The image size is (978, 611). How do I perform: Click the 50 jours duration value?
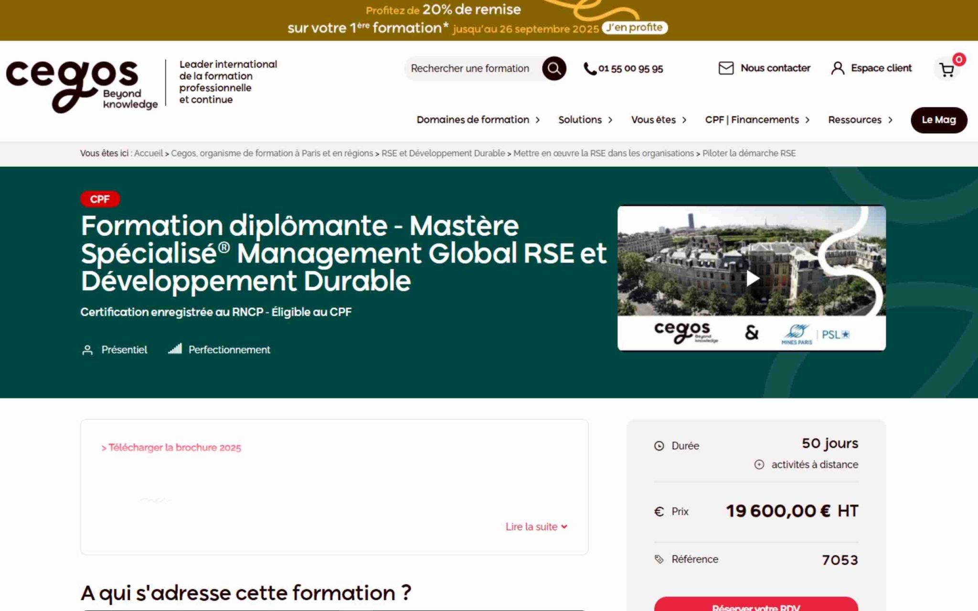(x=830, y=443)
